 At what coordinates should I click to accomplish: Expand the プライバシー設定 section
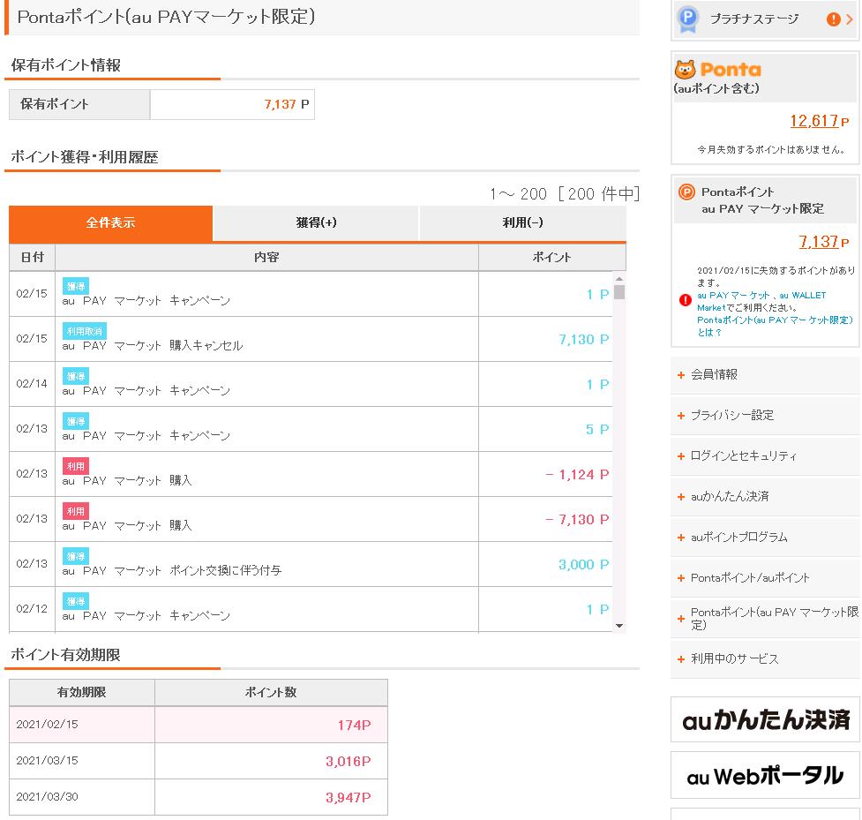(x=765, y=415)
